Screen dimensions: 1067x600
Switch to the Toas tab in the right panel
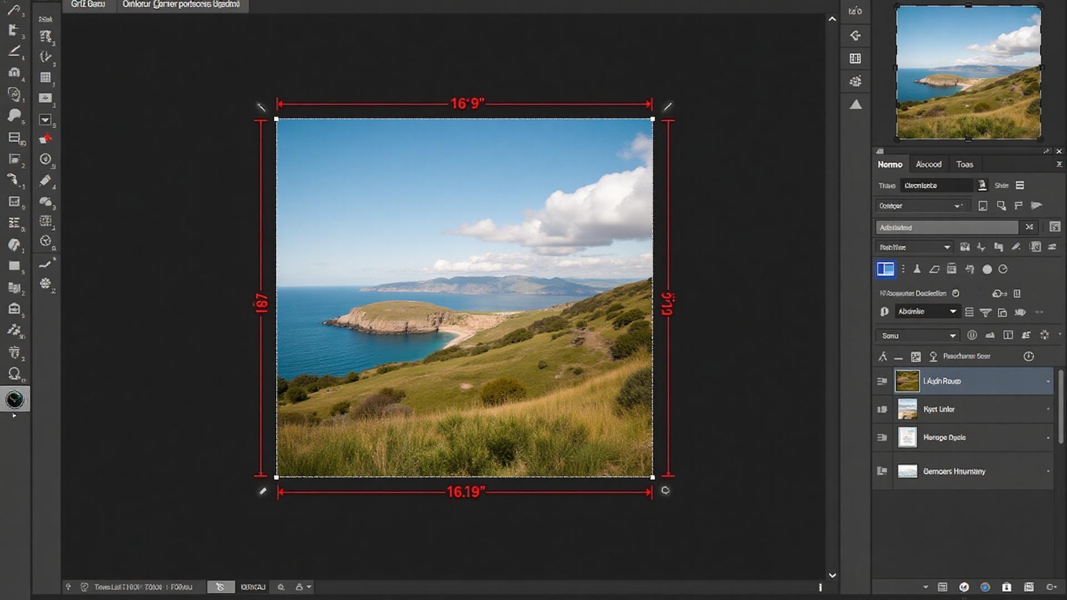965,164
